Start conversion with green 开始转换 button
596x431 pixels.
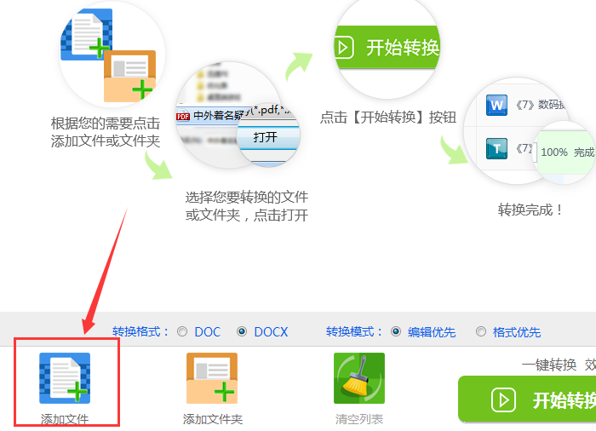(527, 399)
